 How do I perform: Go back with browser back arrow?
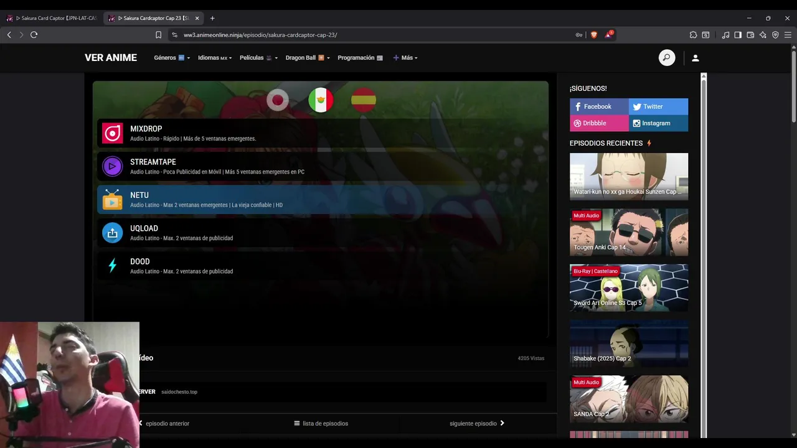pyautogui.click(x=9, y=35)
